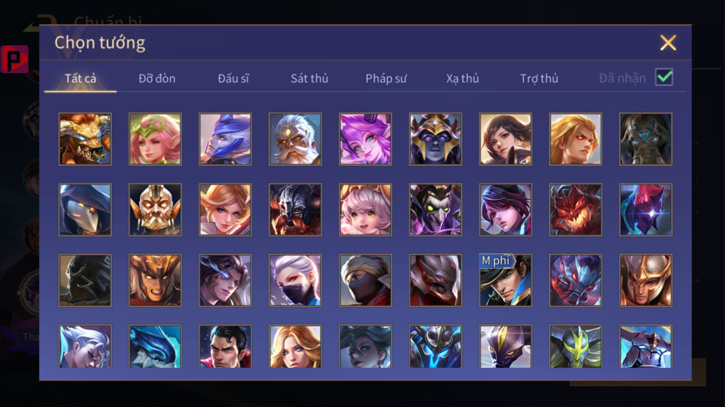The height and width of the screenshot is (407, 725).
Task: Choose the hooded plague-mask hero portrait
Action: [85, 210]
